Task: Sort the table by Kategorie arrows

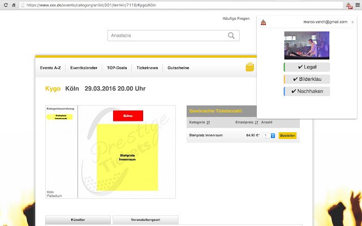Action: [208, 123]
